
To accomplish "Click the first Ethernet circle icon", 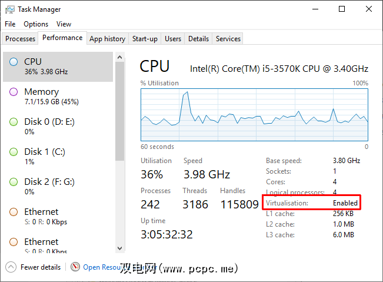I will tap(13, 212).
